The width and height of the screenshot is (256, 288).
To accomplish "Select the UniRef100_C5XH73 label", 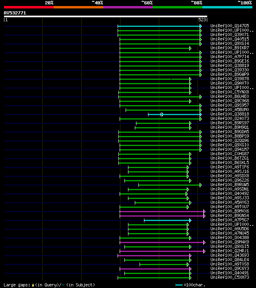I will click(x=230, y=277).
